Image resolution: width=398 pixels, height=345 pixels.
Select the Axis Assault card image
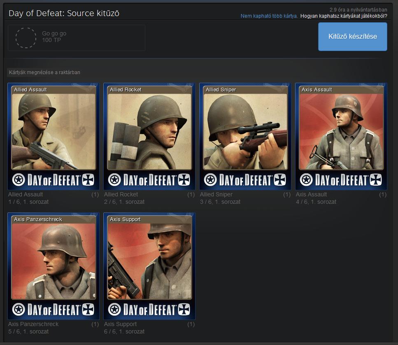(x=341, y=136)
